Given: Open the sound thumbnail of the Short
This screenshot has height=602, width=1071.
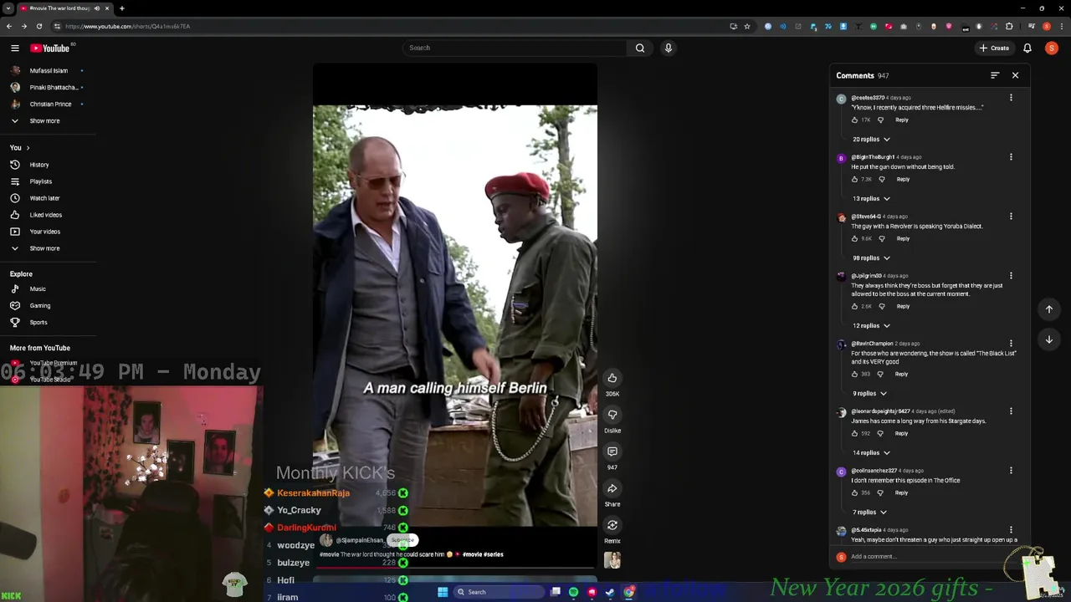Looking at the screenshot, I should coord(612,560).
